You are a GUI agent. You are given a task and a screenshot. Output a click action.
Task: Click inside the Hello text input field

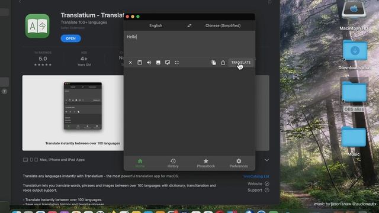(189, 43)
